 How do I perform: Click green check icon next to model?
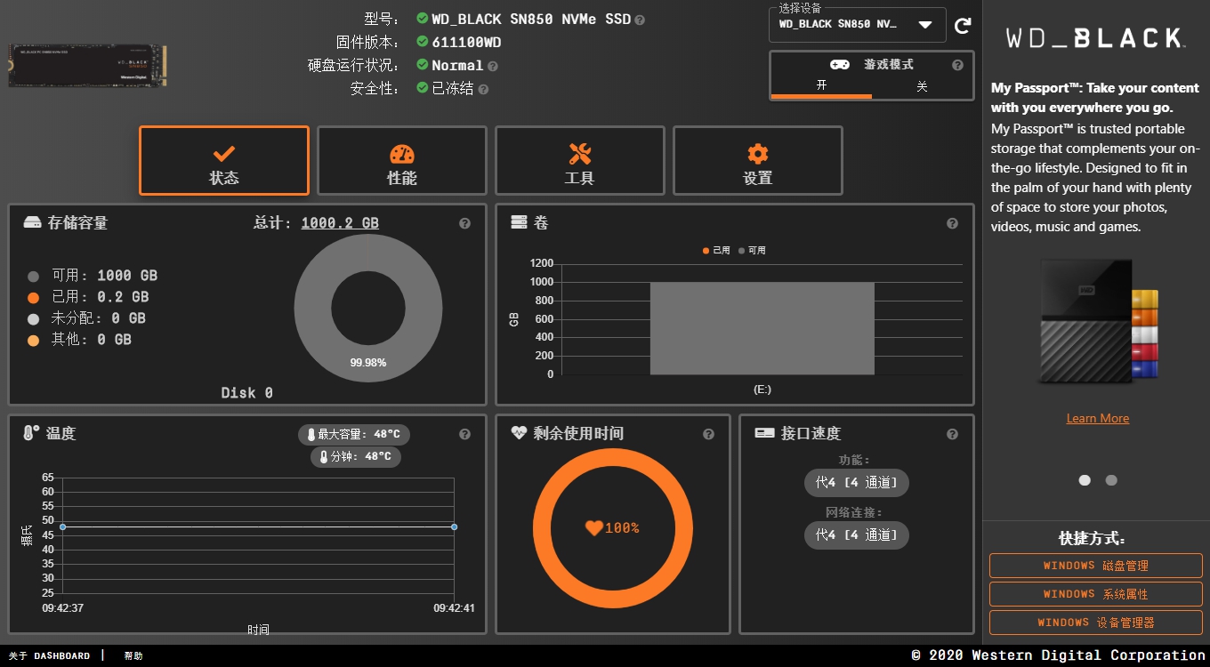423,19
